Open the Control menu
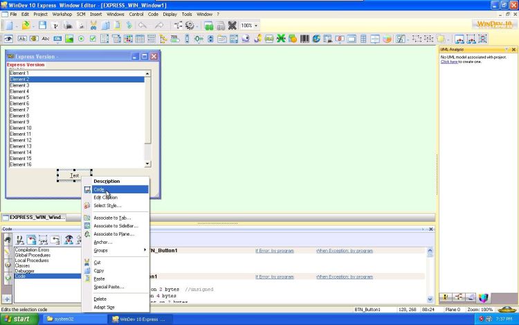This screenshot has width=519, height=325. [136, 15]
